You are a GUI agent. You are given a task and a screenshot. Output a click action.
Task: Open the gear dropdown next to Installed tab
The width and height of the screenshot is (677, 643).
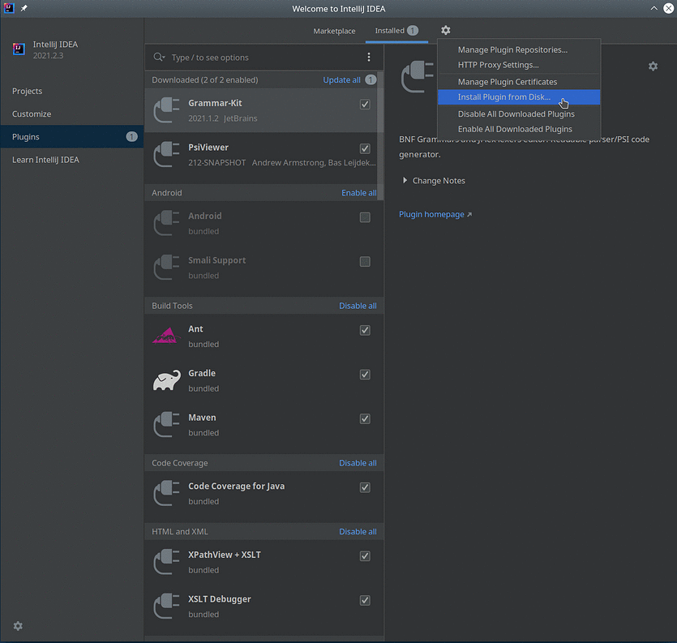(x=445, y=29)
